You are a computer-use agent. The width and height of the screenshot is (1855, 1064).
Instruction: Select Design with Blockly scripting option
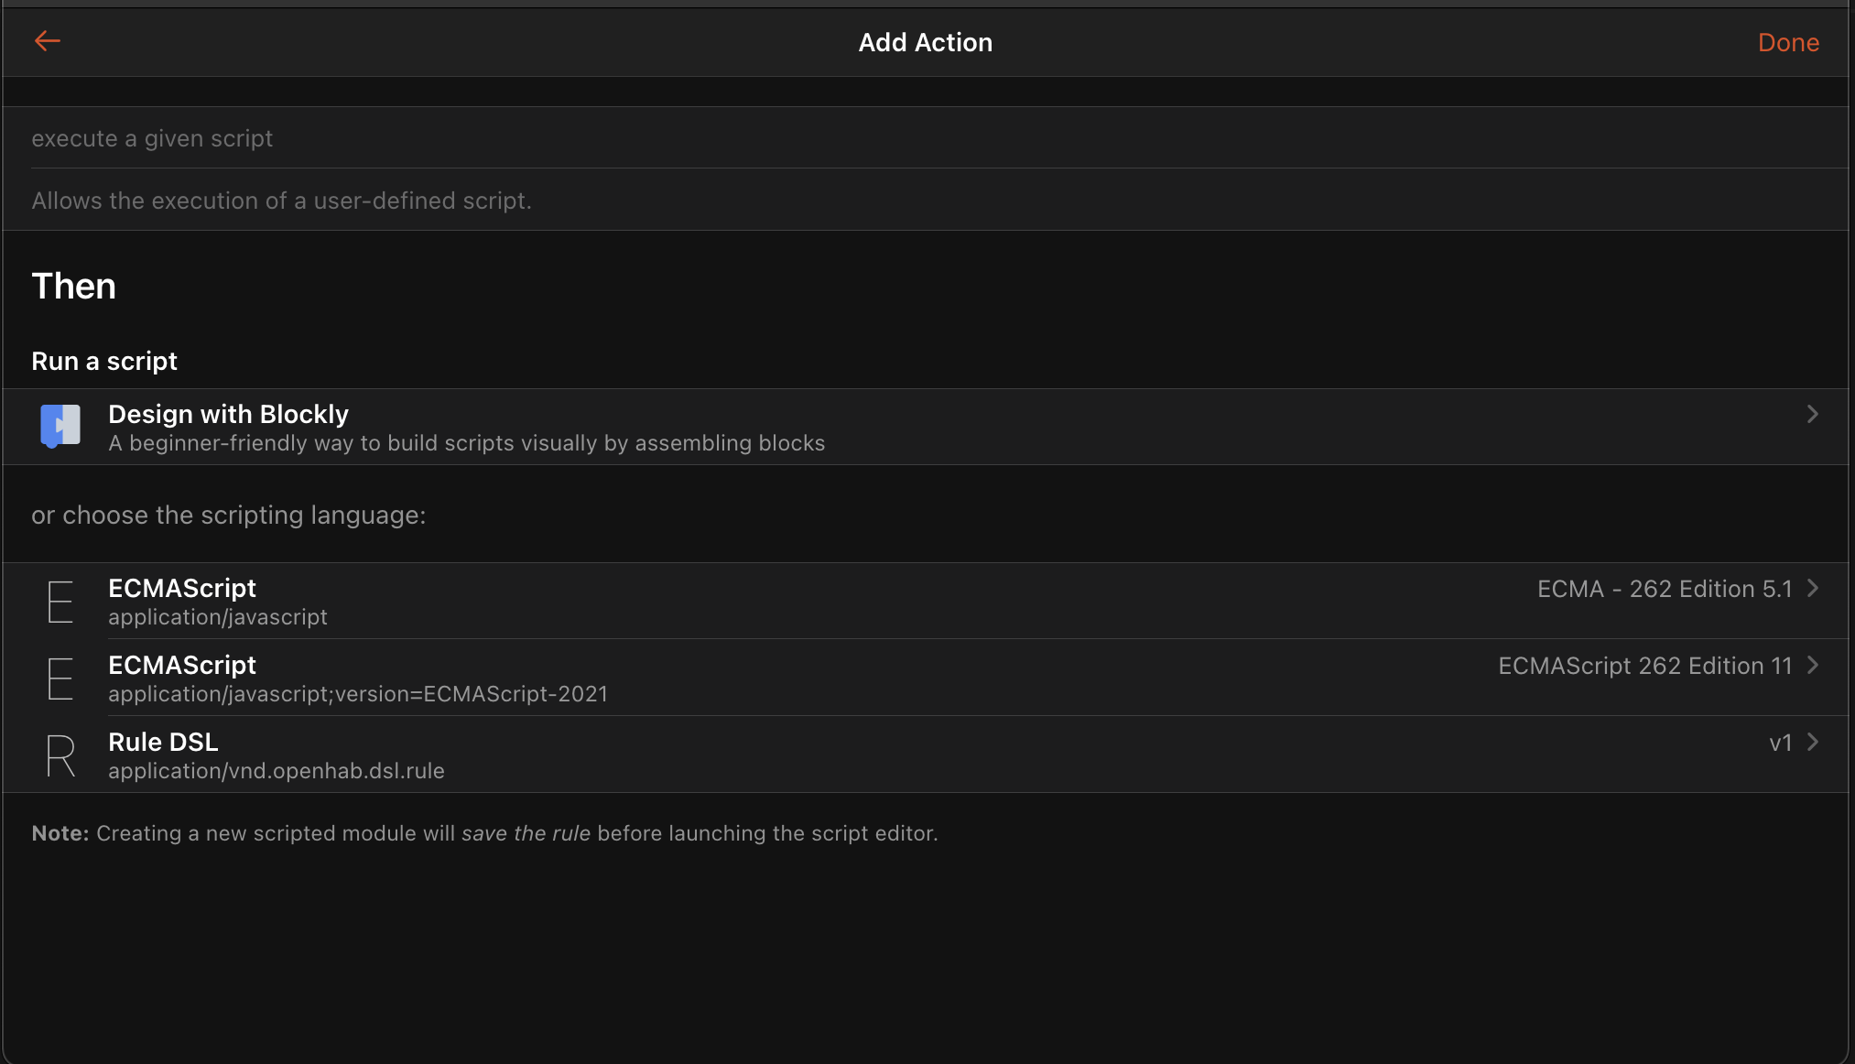927,427
